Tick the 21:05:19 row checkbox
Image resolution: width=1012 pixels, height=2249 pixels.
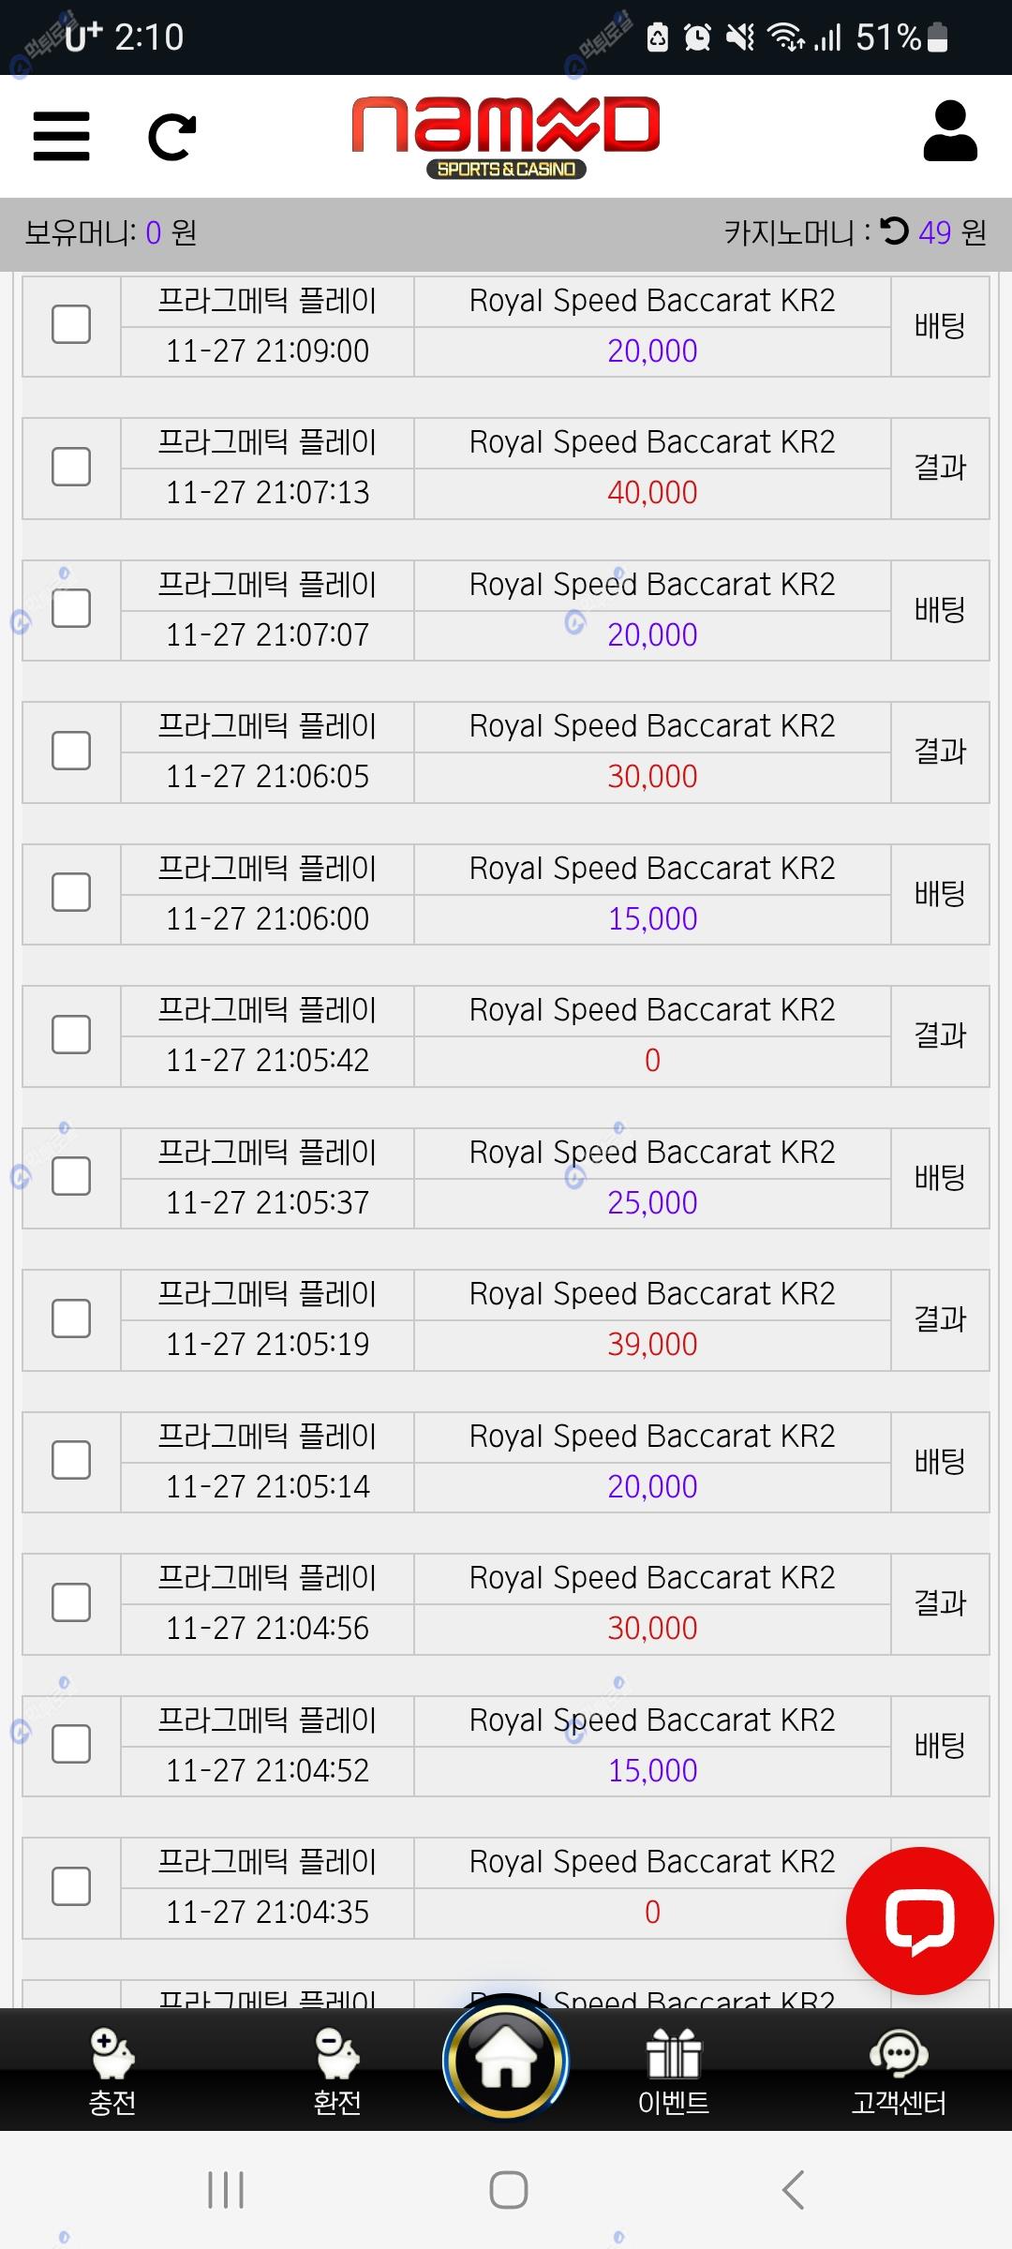[71, 1318]
